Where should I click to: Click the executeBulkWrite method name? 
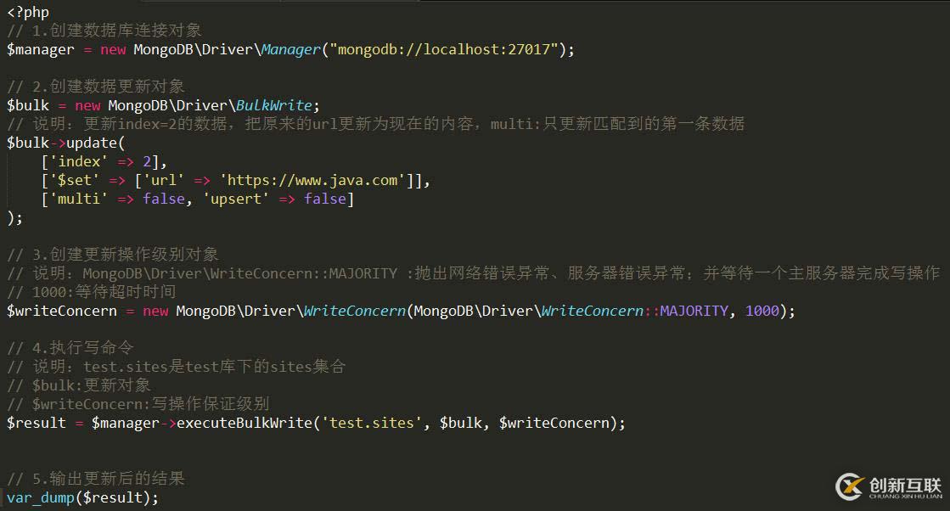[245, 424]
